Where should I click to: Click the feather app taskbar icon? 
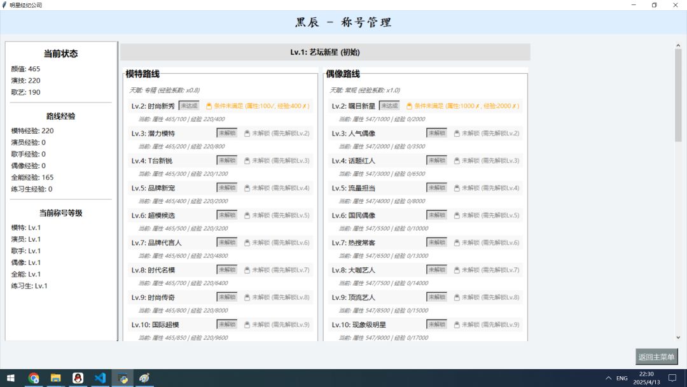coord(144,378)
